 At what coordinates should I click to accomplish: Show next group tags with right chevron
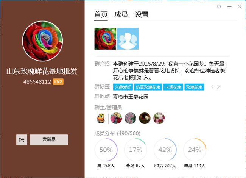pos(218,87)
